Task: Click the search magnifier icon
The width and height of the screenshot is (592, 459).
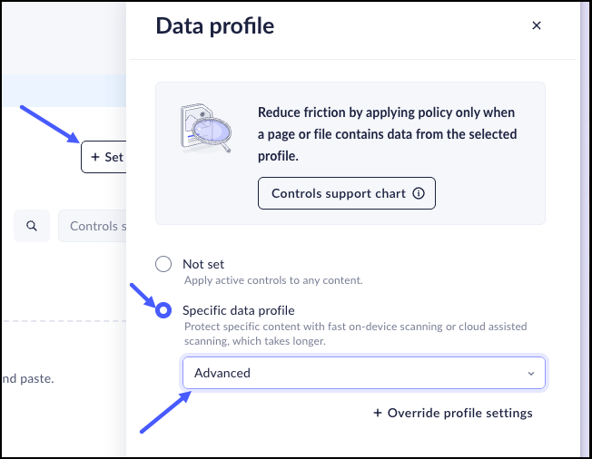Action: [32, 226]
